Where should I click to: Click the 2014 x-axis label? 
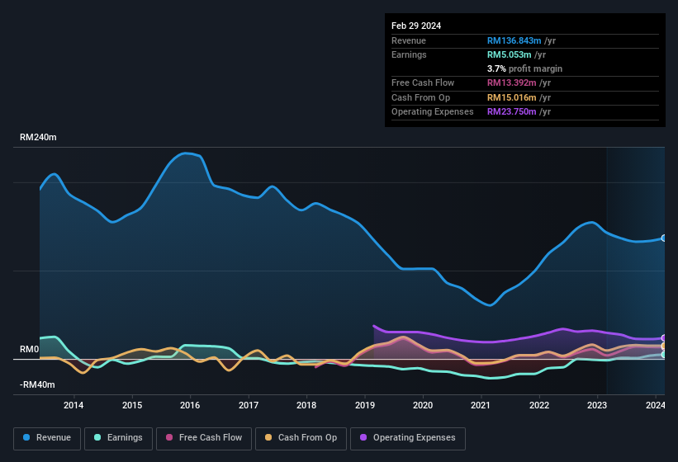pyautogui.click(x=73, y=405)
